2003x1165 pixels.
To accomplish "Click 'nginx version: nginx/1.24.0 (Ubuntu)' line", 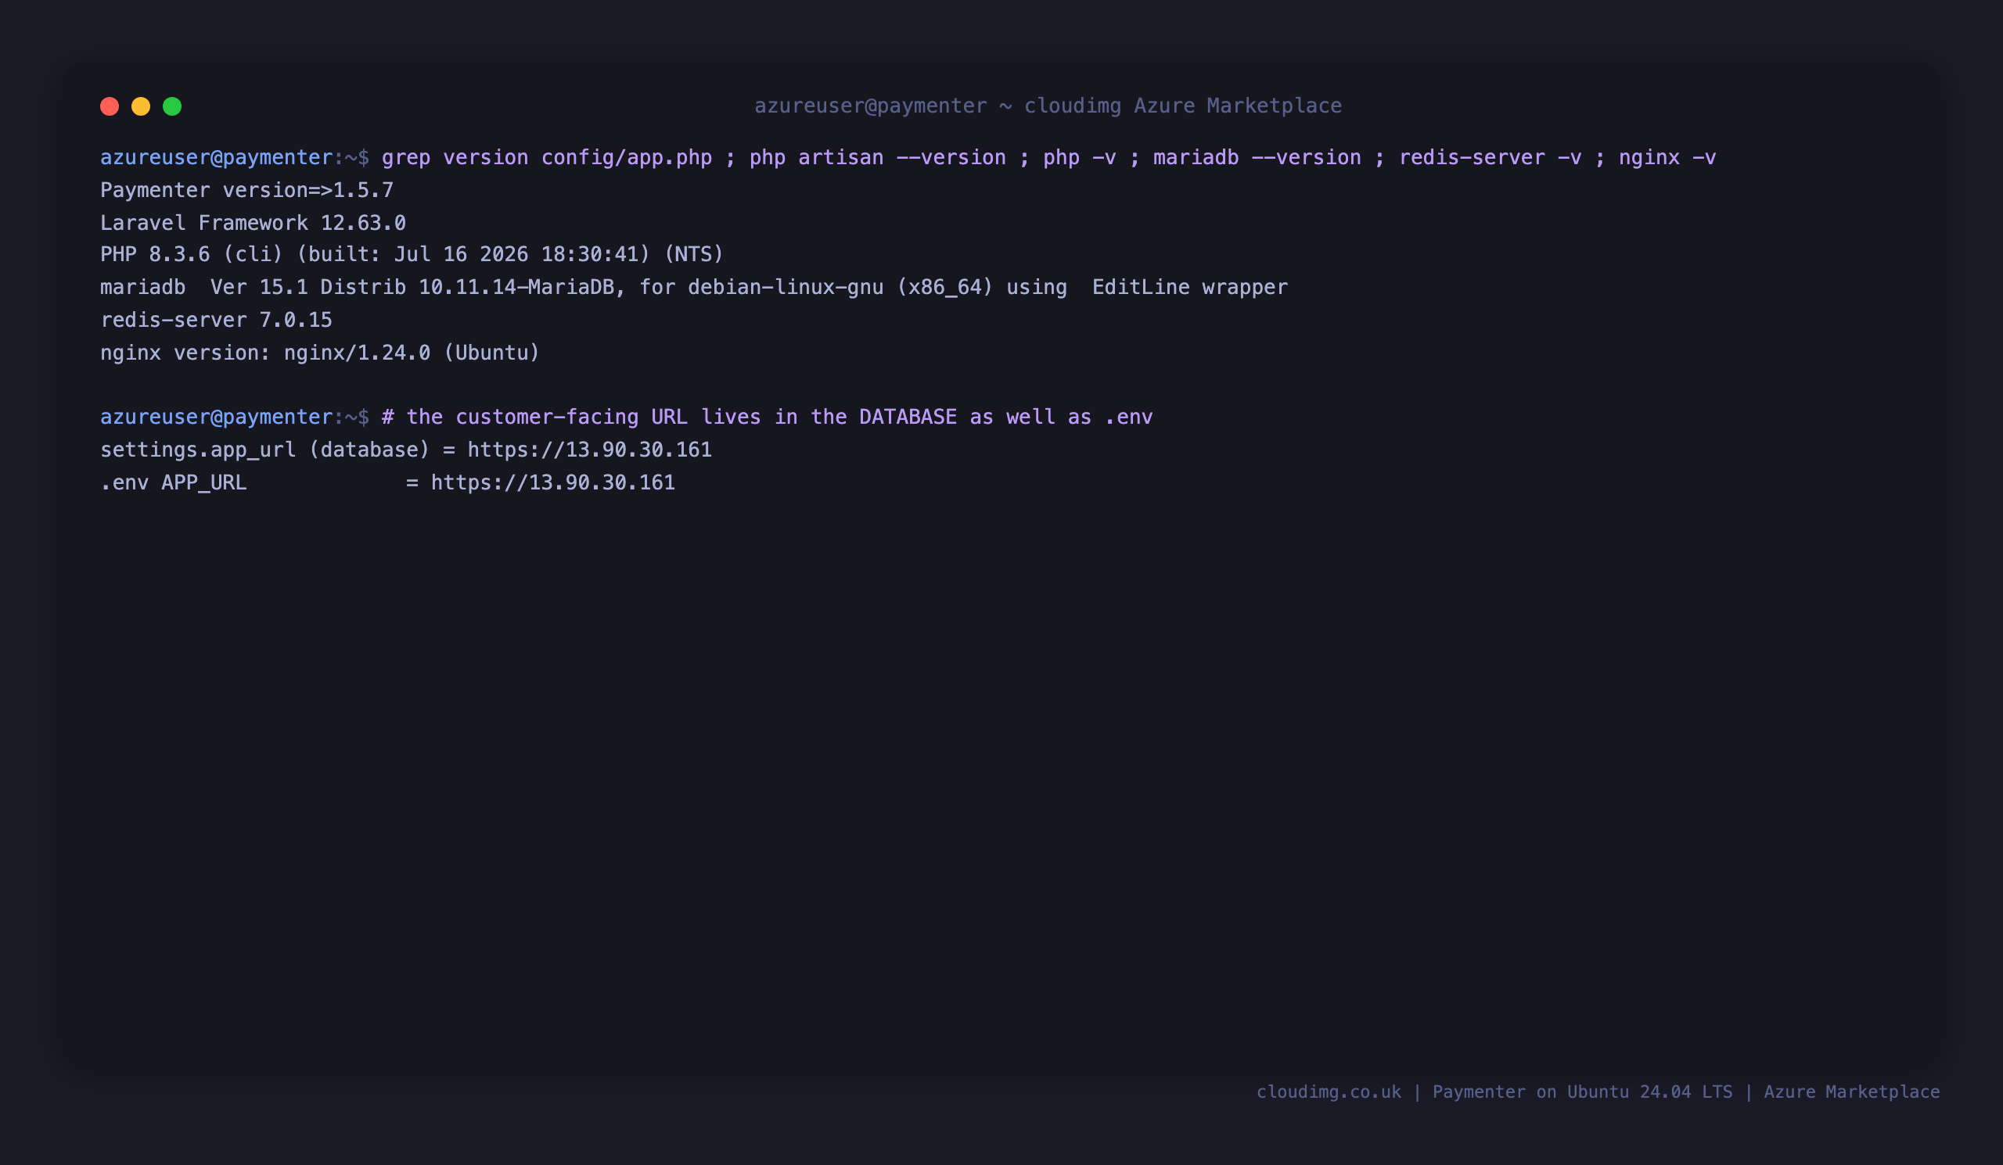I will point(319,352).
